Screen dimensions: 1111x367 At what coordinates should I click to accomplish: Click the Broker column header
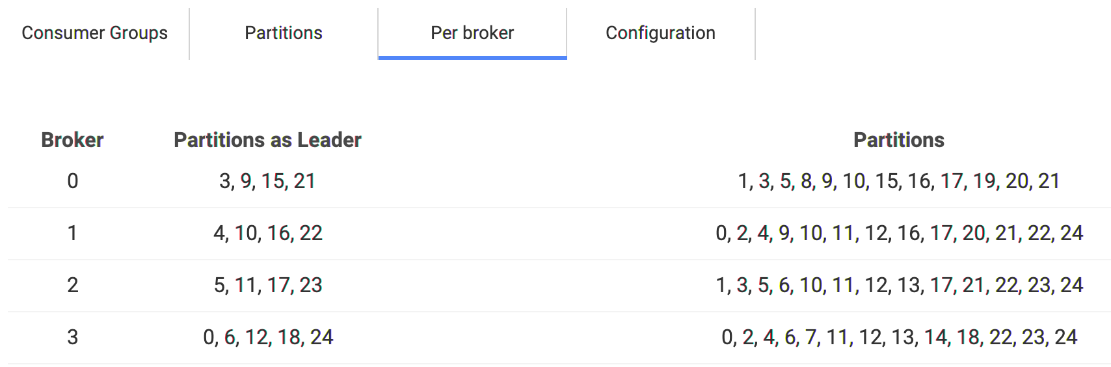point(72,140)
